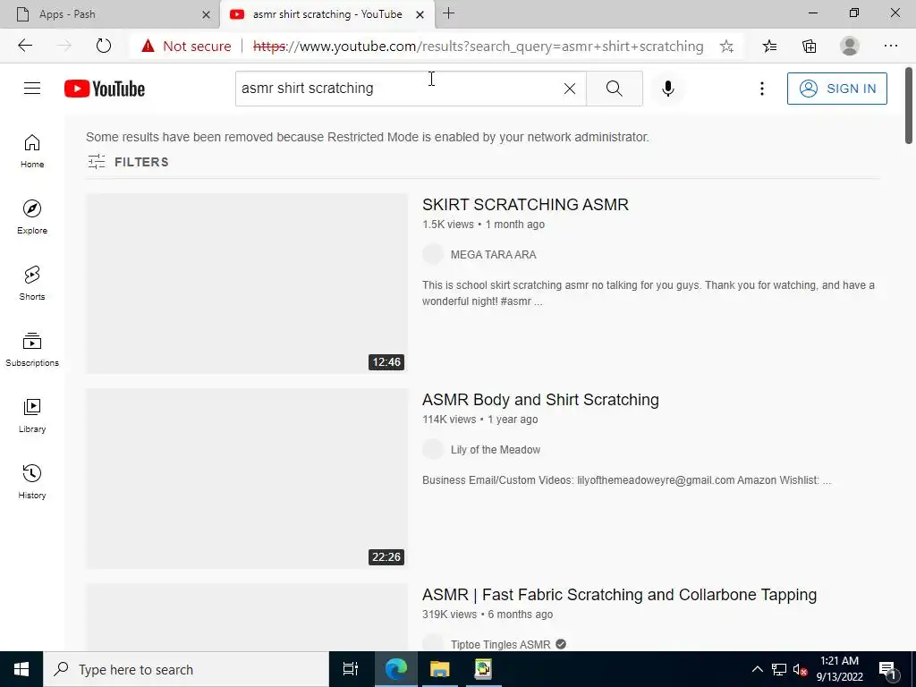Click the skirt scratching video description
This screenshot has height=687, width=916.
click(x=649, y=293)
